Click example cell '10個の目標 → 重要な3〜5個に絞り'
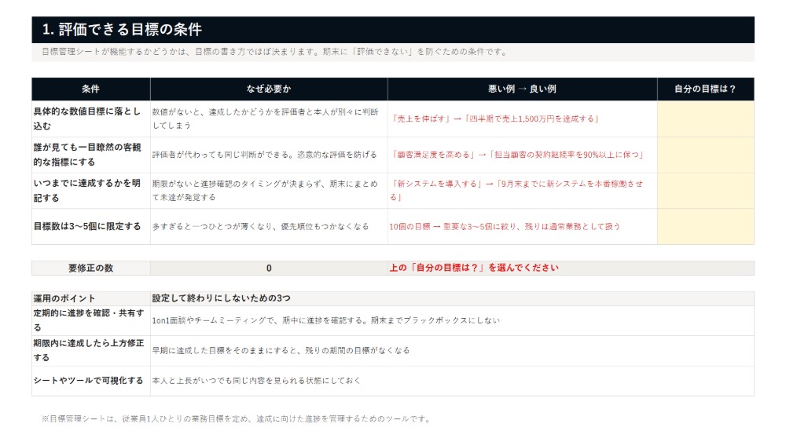The width and height of the screenshot is (786, 442). point(523,226)
